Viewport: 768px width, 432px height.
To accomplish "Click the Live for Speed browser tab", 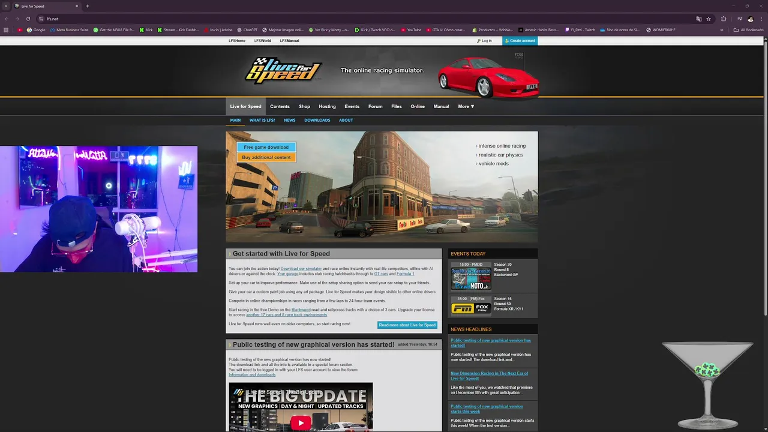I will coord(47,6).
